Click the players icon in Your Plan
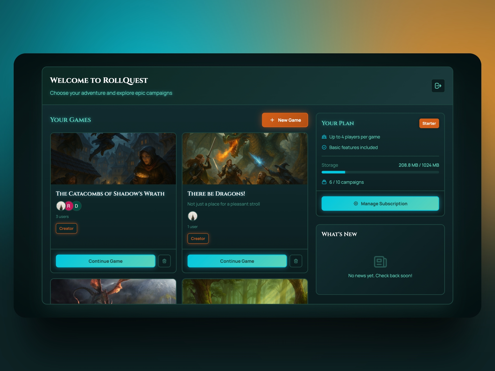Screen dimensions: 495x371 click(324, 137)
